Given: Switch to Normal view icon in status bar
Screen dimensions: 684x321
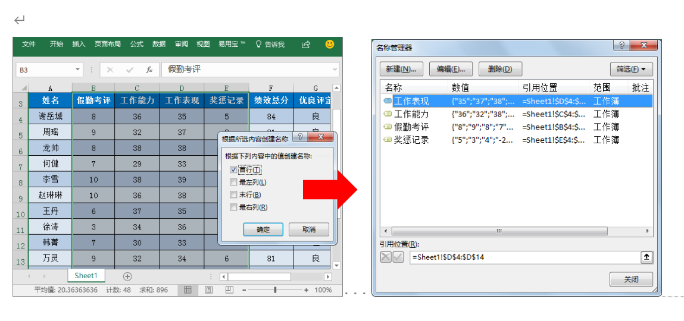Looking at the screenshot, I should tap(188, 289).
